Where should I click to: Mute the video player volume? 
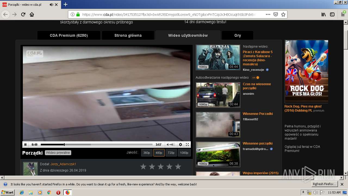coord(167,145)
